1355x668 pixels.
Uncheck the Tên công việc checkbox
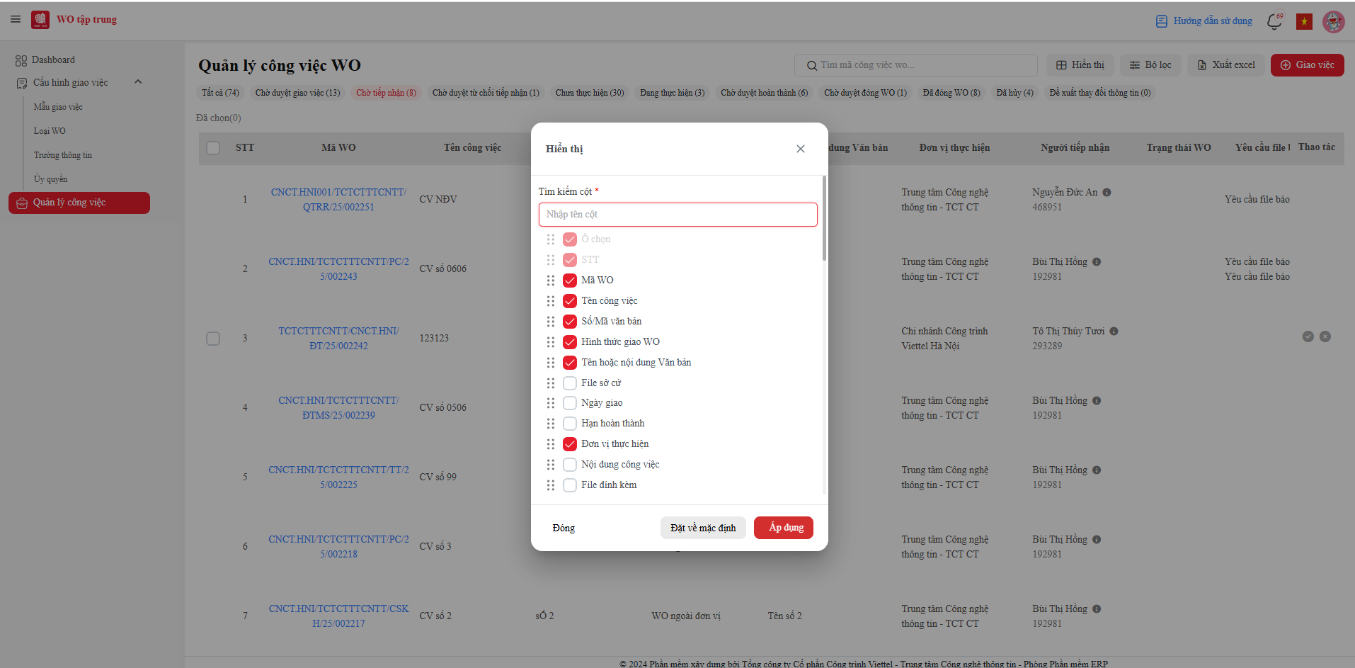pos(570,301)
